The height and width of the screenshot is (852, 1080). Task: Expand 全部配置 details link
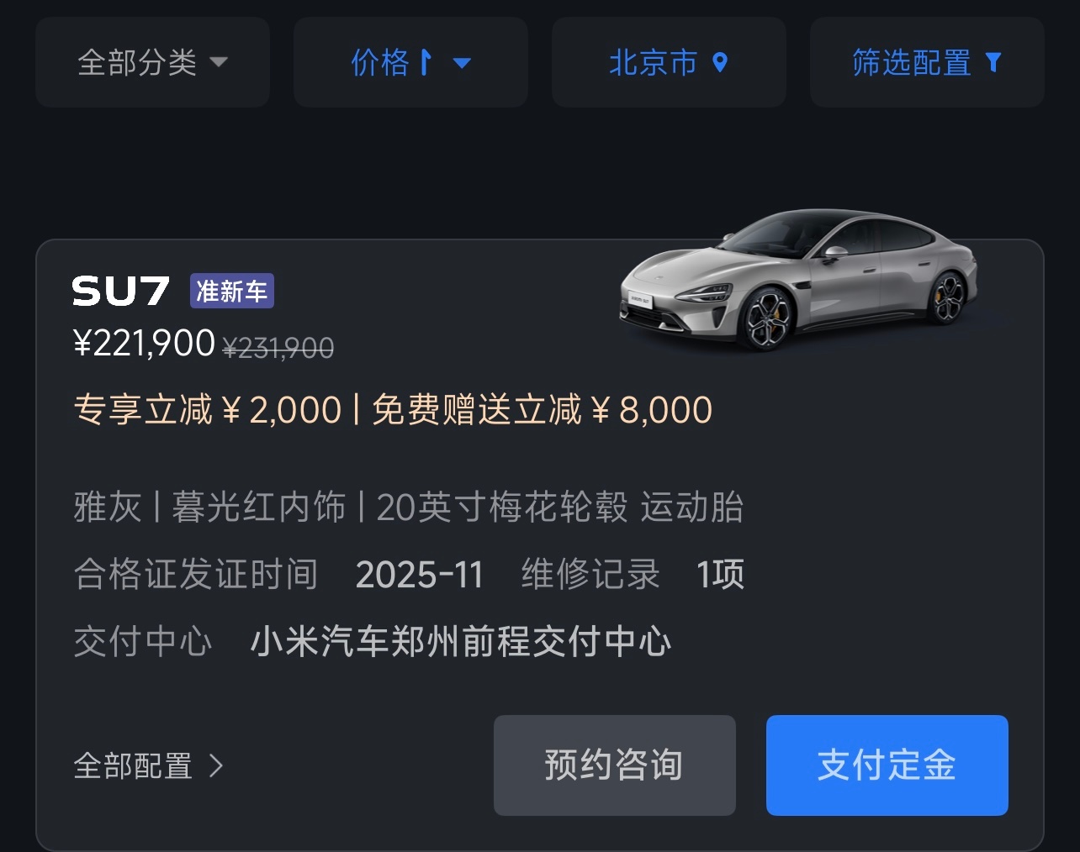[148, 765]
